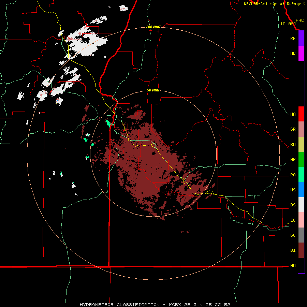
Task: Click the yellow BD legend color swatch
Action: pyautogui.click(x=301, y=144)
